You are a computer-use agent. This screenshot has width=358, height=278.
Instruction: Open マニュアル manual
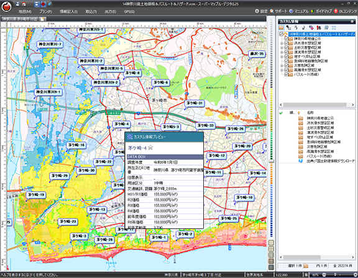click(298, 11)
